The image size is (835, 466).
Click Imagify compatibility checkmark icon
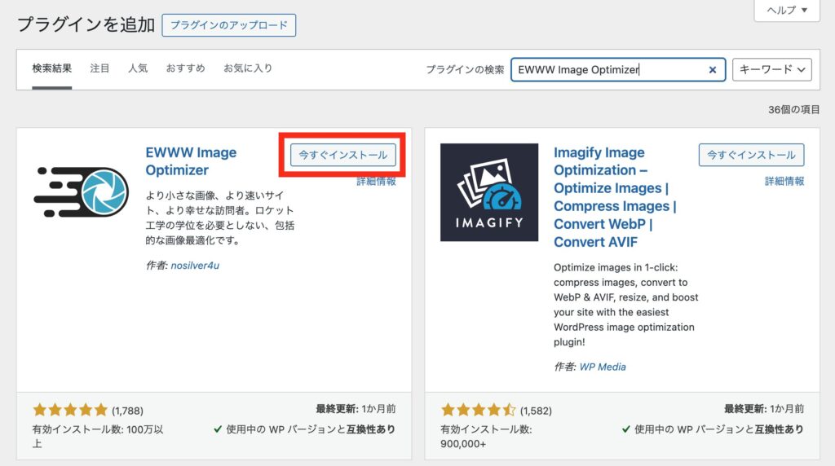(625, 429)
